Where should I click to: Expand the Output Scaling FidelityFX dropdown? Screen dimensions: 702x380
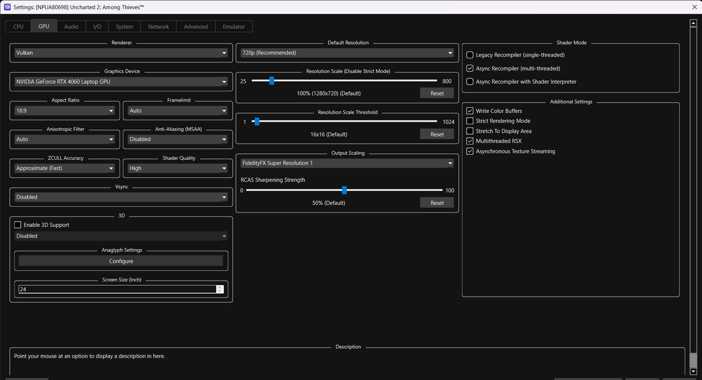pos(347,163)
